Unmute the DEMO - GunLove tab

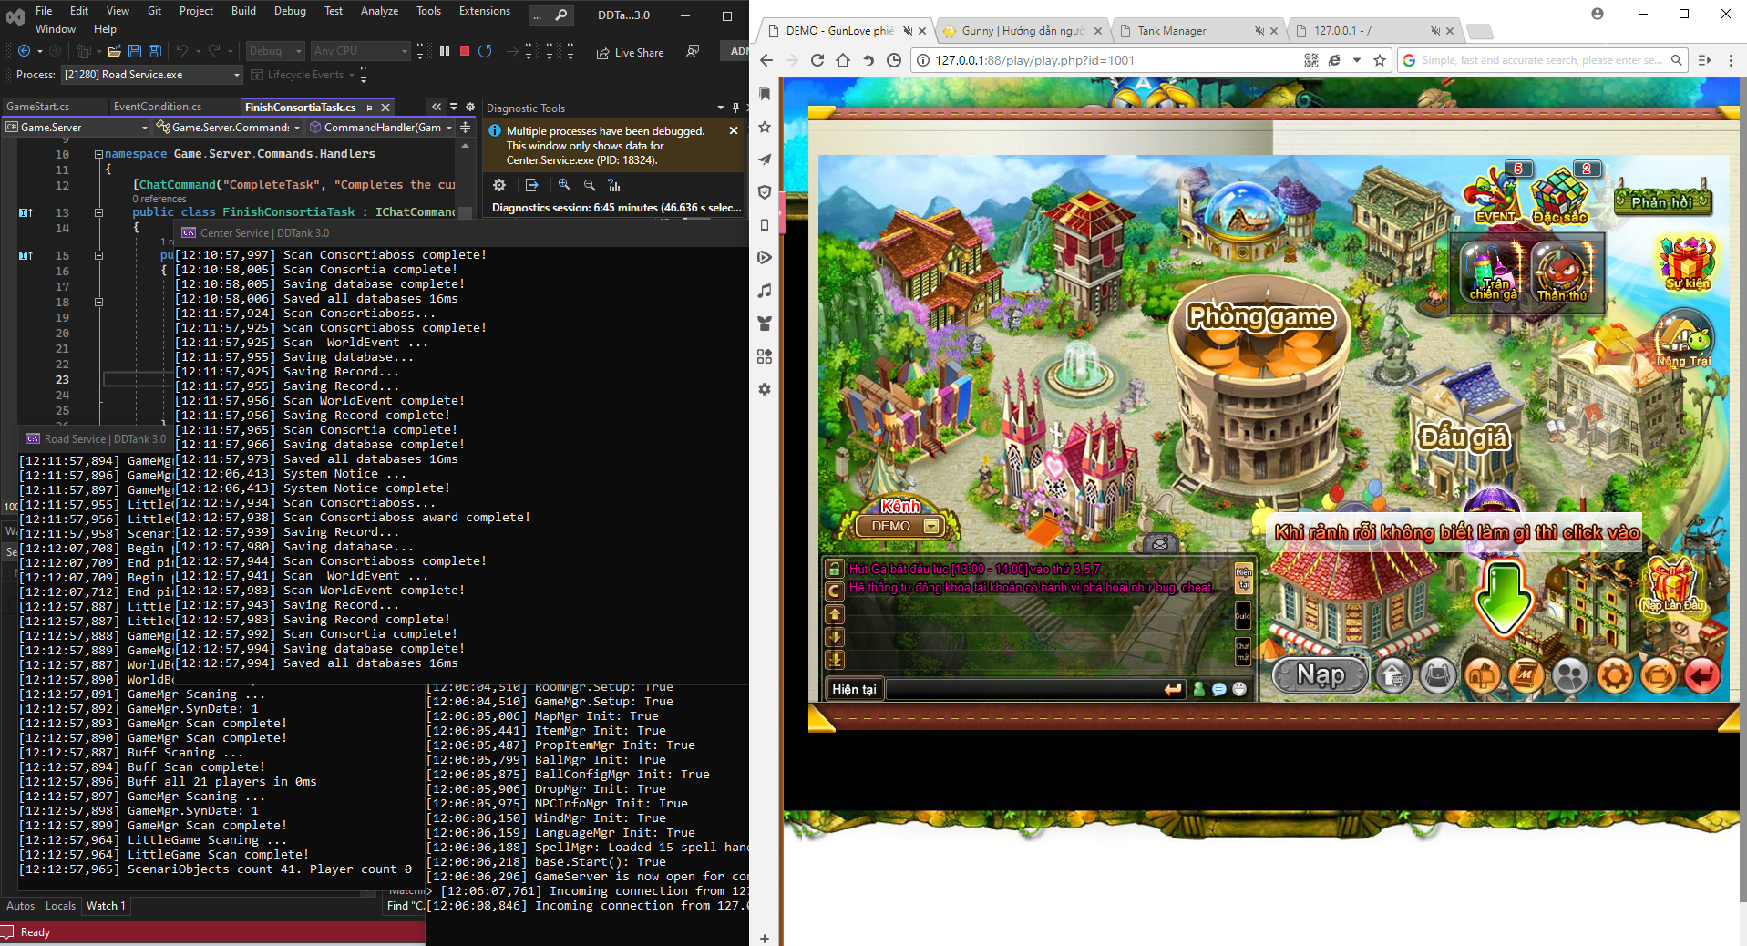[908, 31]
